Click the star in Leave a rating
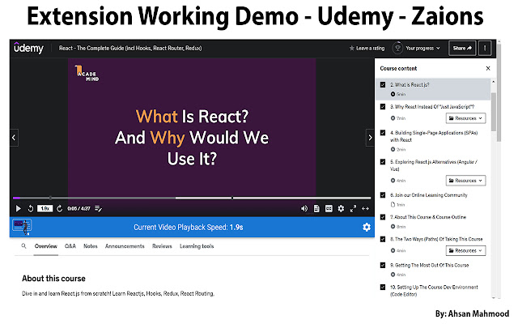518x324 pixels. pyautogui.click(x=351, y=49)
